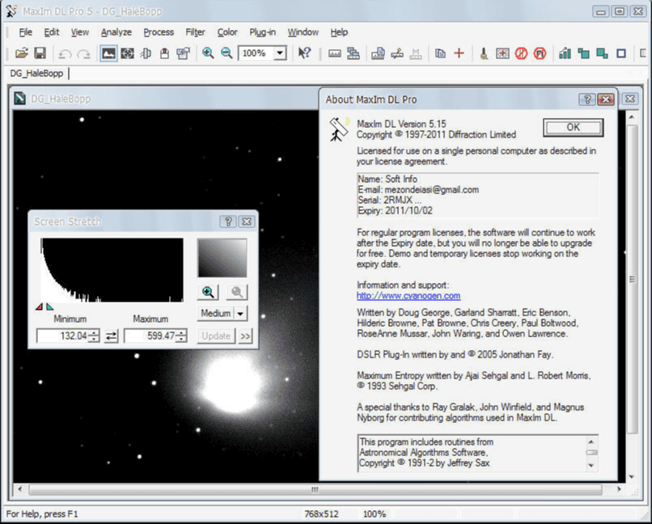The width and height of the screenshot is (652, 524).
Task: Open the green bar chart toolbar icon
Action: click(x=565, y=53)
